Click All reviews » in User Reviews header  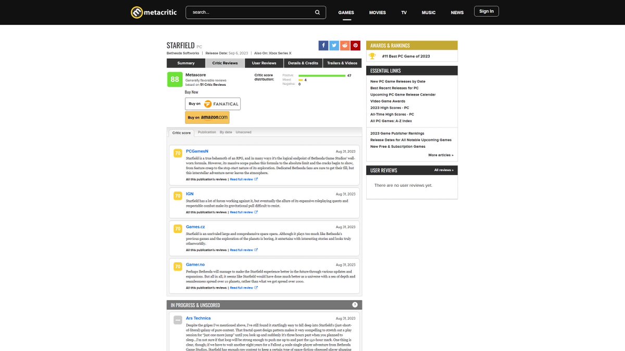tap(444, 170)
